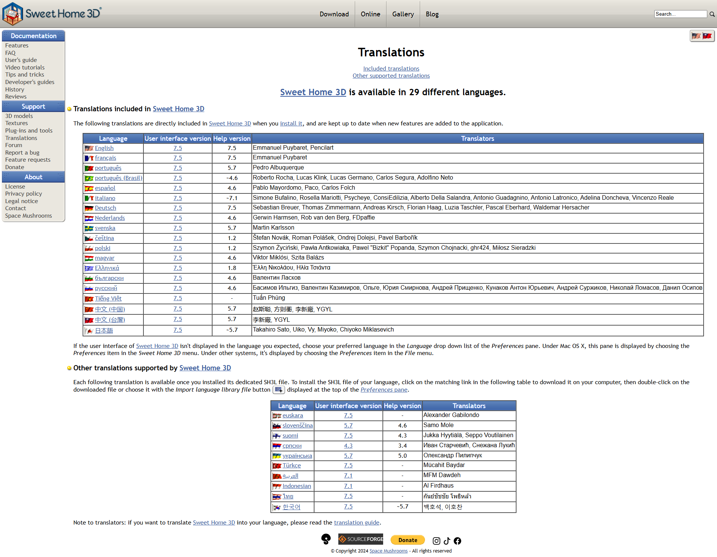This screenshot has height=557, width=717.
Task: Open Plug-ins and tools sidebar entry
Action: pos(29,131)
